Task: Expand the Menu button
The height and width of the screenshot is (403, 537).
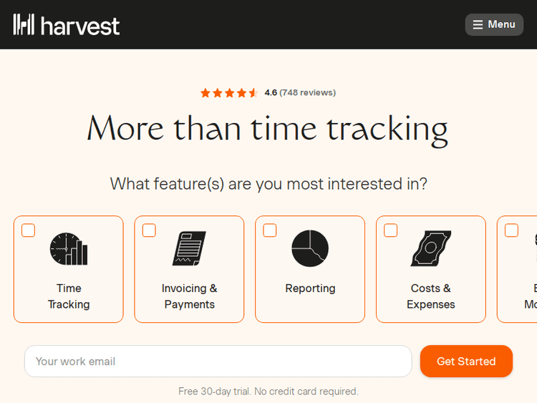Action: [494, 24]
